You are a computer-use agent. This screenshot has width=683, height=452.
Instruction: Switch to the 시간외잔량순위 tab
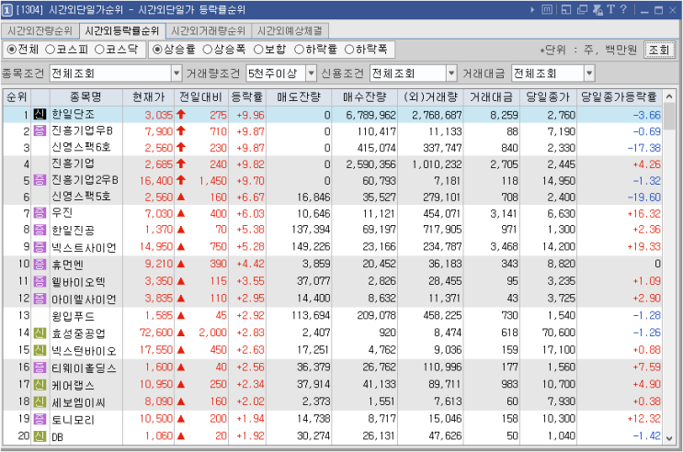[40, 31]
